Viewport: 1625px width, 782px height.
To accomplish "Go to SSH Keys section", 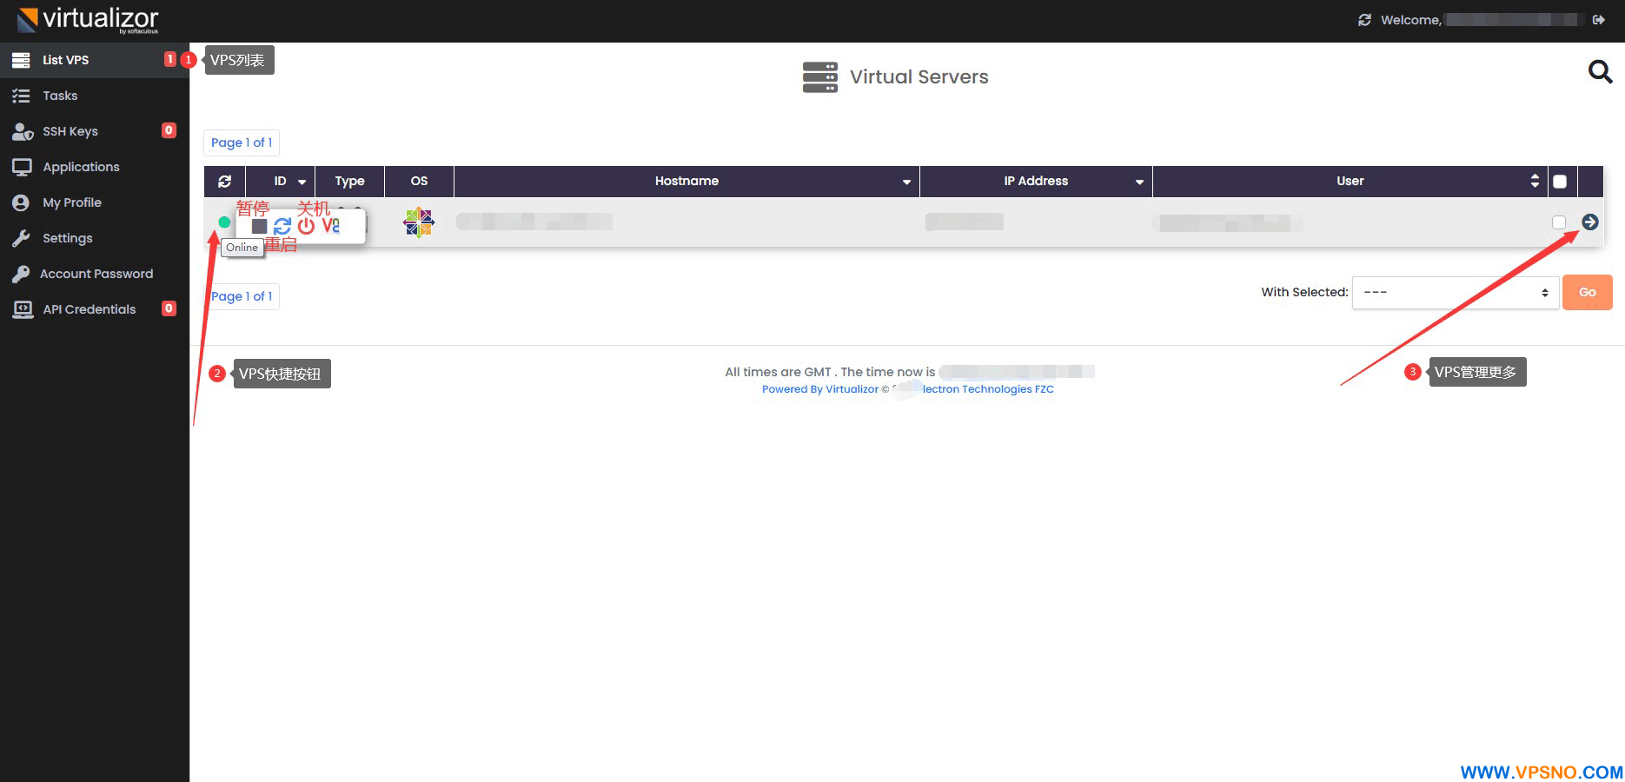I will pyautogui.click(x=95, y=131).
